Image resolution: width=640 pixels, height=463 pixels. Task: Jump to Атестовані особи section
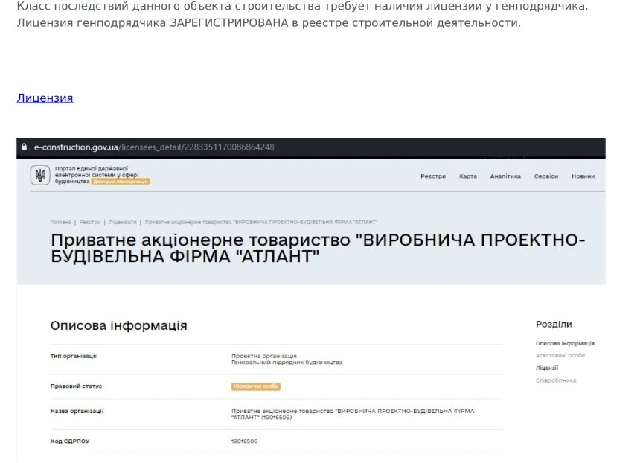(x=560, y=356)
